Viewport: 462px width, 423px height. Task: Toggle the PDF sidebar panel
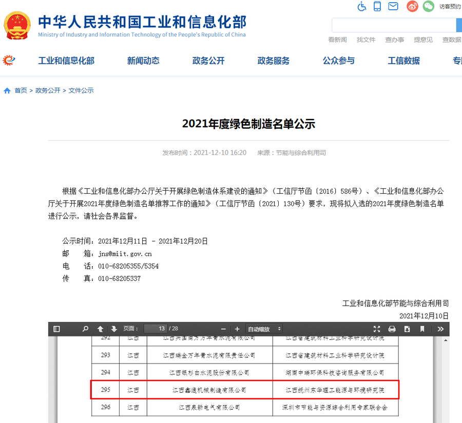tap(56, 329)
